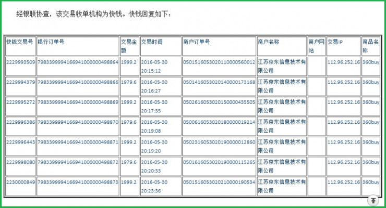Select bank order ending in 498864

pyautogui.click(x=78, y=62)
